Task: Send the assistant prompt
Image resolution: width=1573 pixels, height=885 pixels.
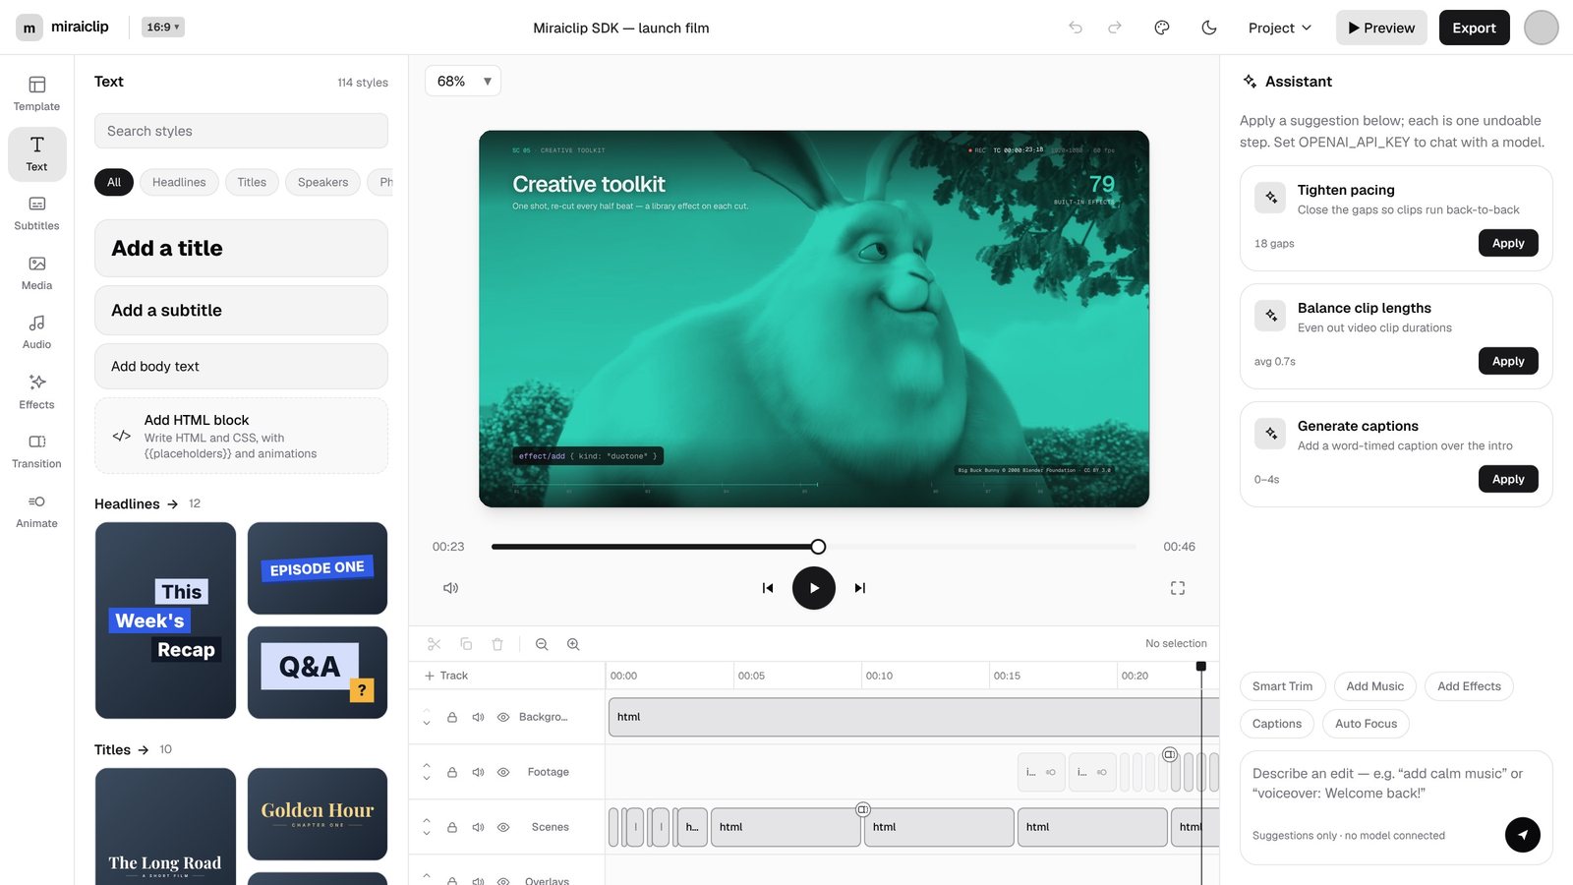Action: (1523, 835)
